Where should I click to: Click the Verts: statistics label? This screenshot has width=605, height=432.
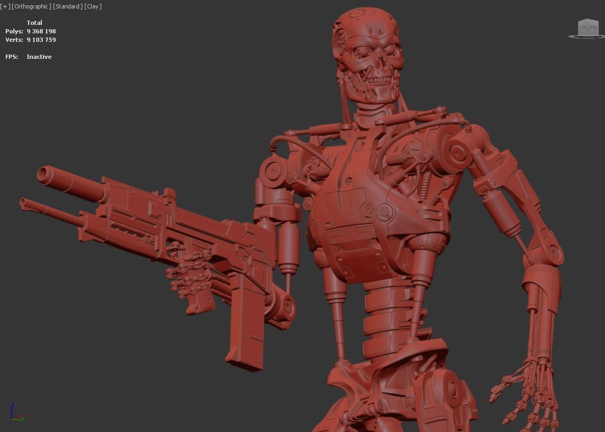point(14,40)
